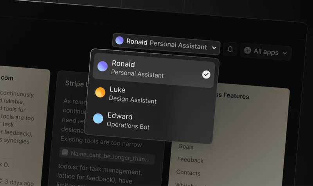Click the checkmark on Ronald's row
The height and width of the screenshot is (186, 313).
tap(206, 74)
